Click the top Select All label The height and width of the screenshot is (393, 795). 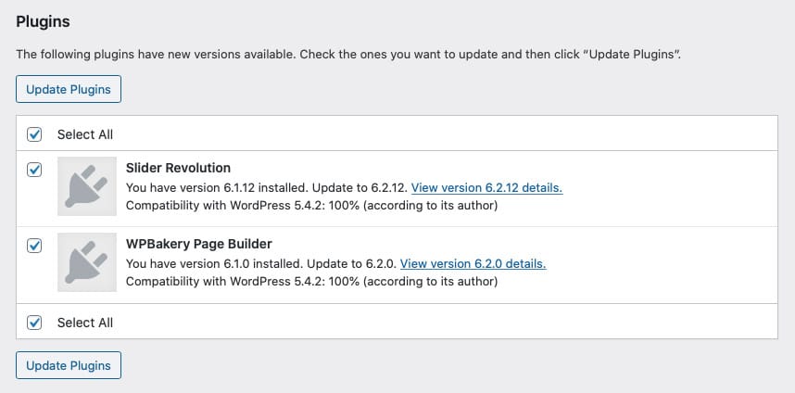coord(85,134)
